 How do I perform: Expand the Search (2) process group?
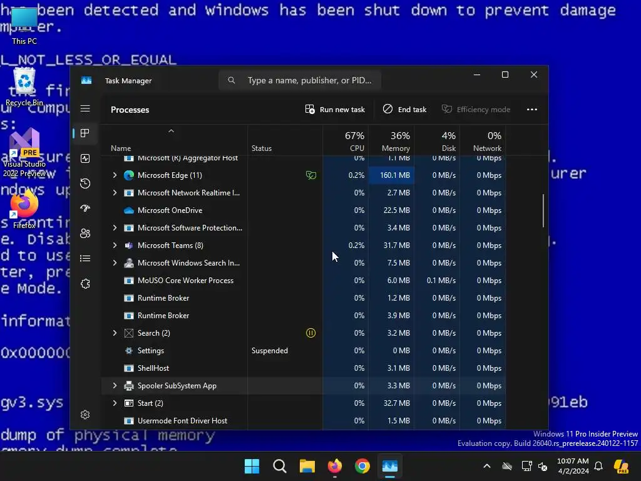(x=115, y=333)
